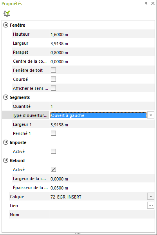Collapse the Fenêtre section arrow

point(5,25)
